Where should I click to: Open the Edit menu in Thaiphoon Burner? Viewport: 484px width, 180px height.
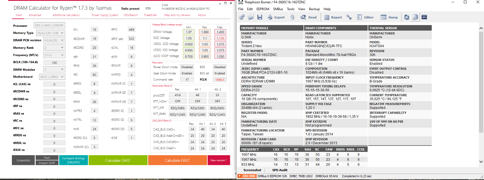pyautogui.click(x=250, y=9)
